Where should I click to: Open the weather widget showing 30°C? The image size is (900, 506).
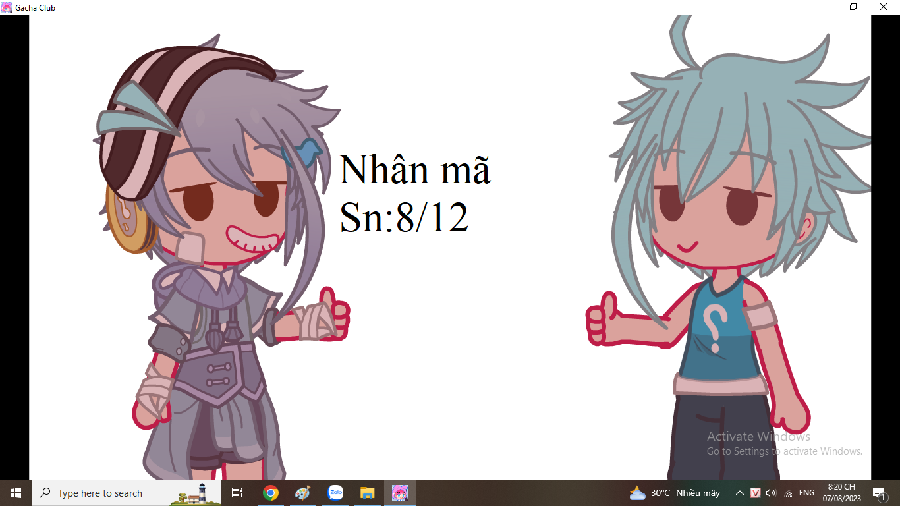pos(675,493)
